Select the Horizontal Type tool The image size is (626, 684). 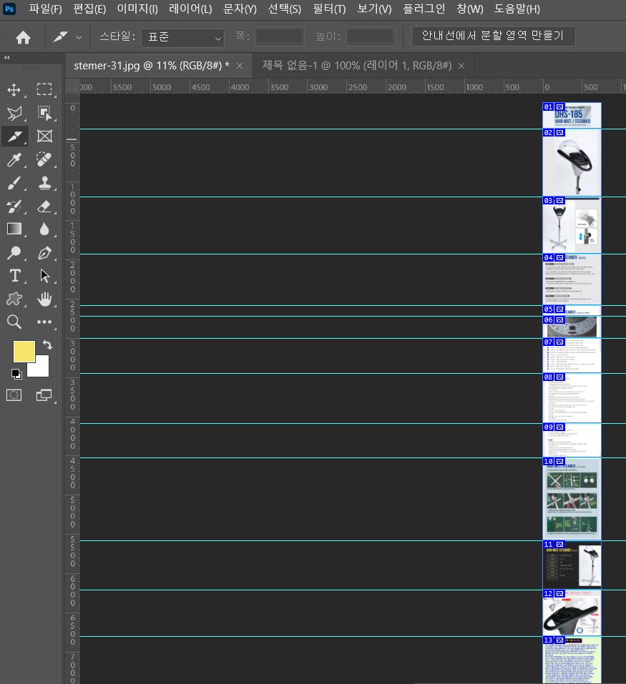click(x=14, y=276)
